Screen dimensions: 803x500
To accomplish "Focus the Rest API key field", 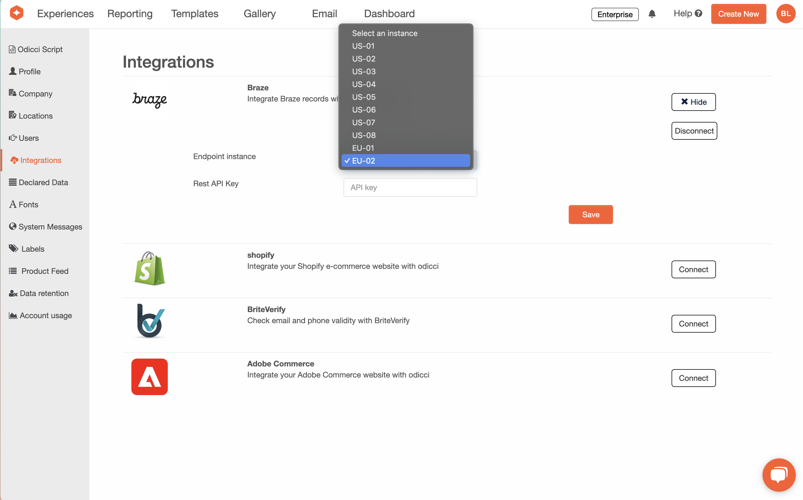I will click(x=410, y=187).
